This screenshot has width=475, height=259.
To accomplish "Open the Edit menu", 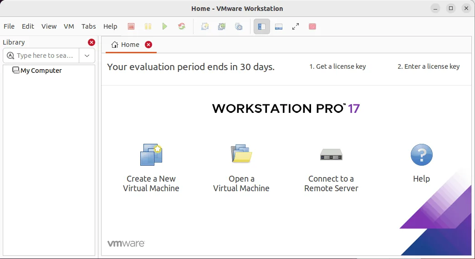I will (x=28, y=26).
